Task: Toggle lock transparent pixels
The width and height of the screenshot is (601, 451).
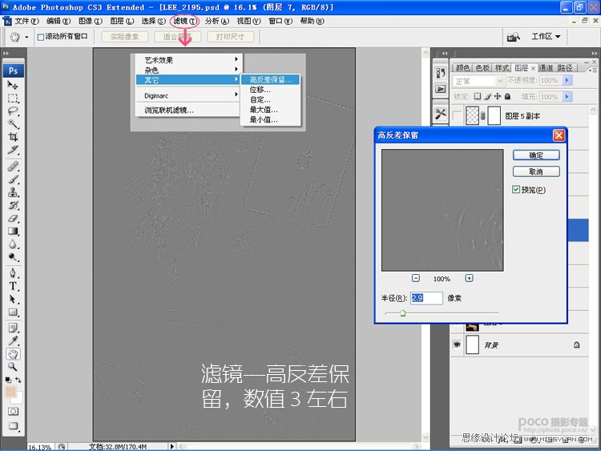Action: tap(478, 96)
